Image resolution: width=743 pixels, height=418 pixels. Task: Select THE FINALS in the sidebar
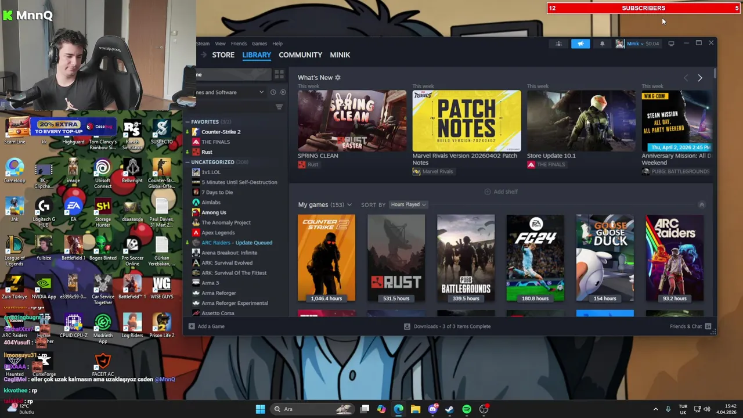215,142
